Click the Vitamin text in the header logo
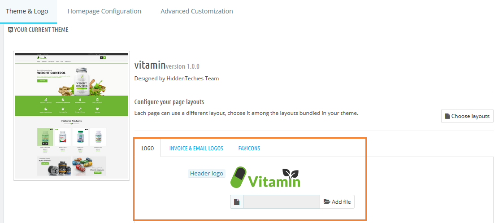499x223 pixels. [x=273, y=181]
